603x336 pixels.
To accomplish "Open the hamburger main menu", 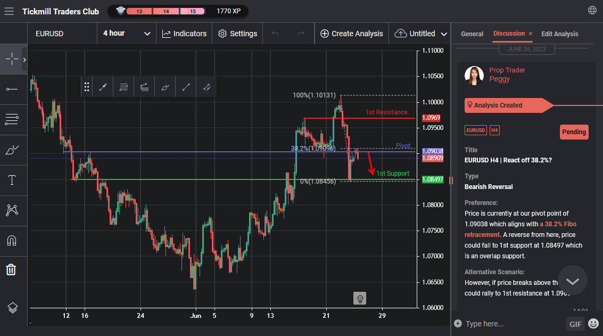I will pyautogui.click(x=9, y=12).
